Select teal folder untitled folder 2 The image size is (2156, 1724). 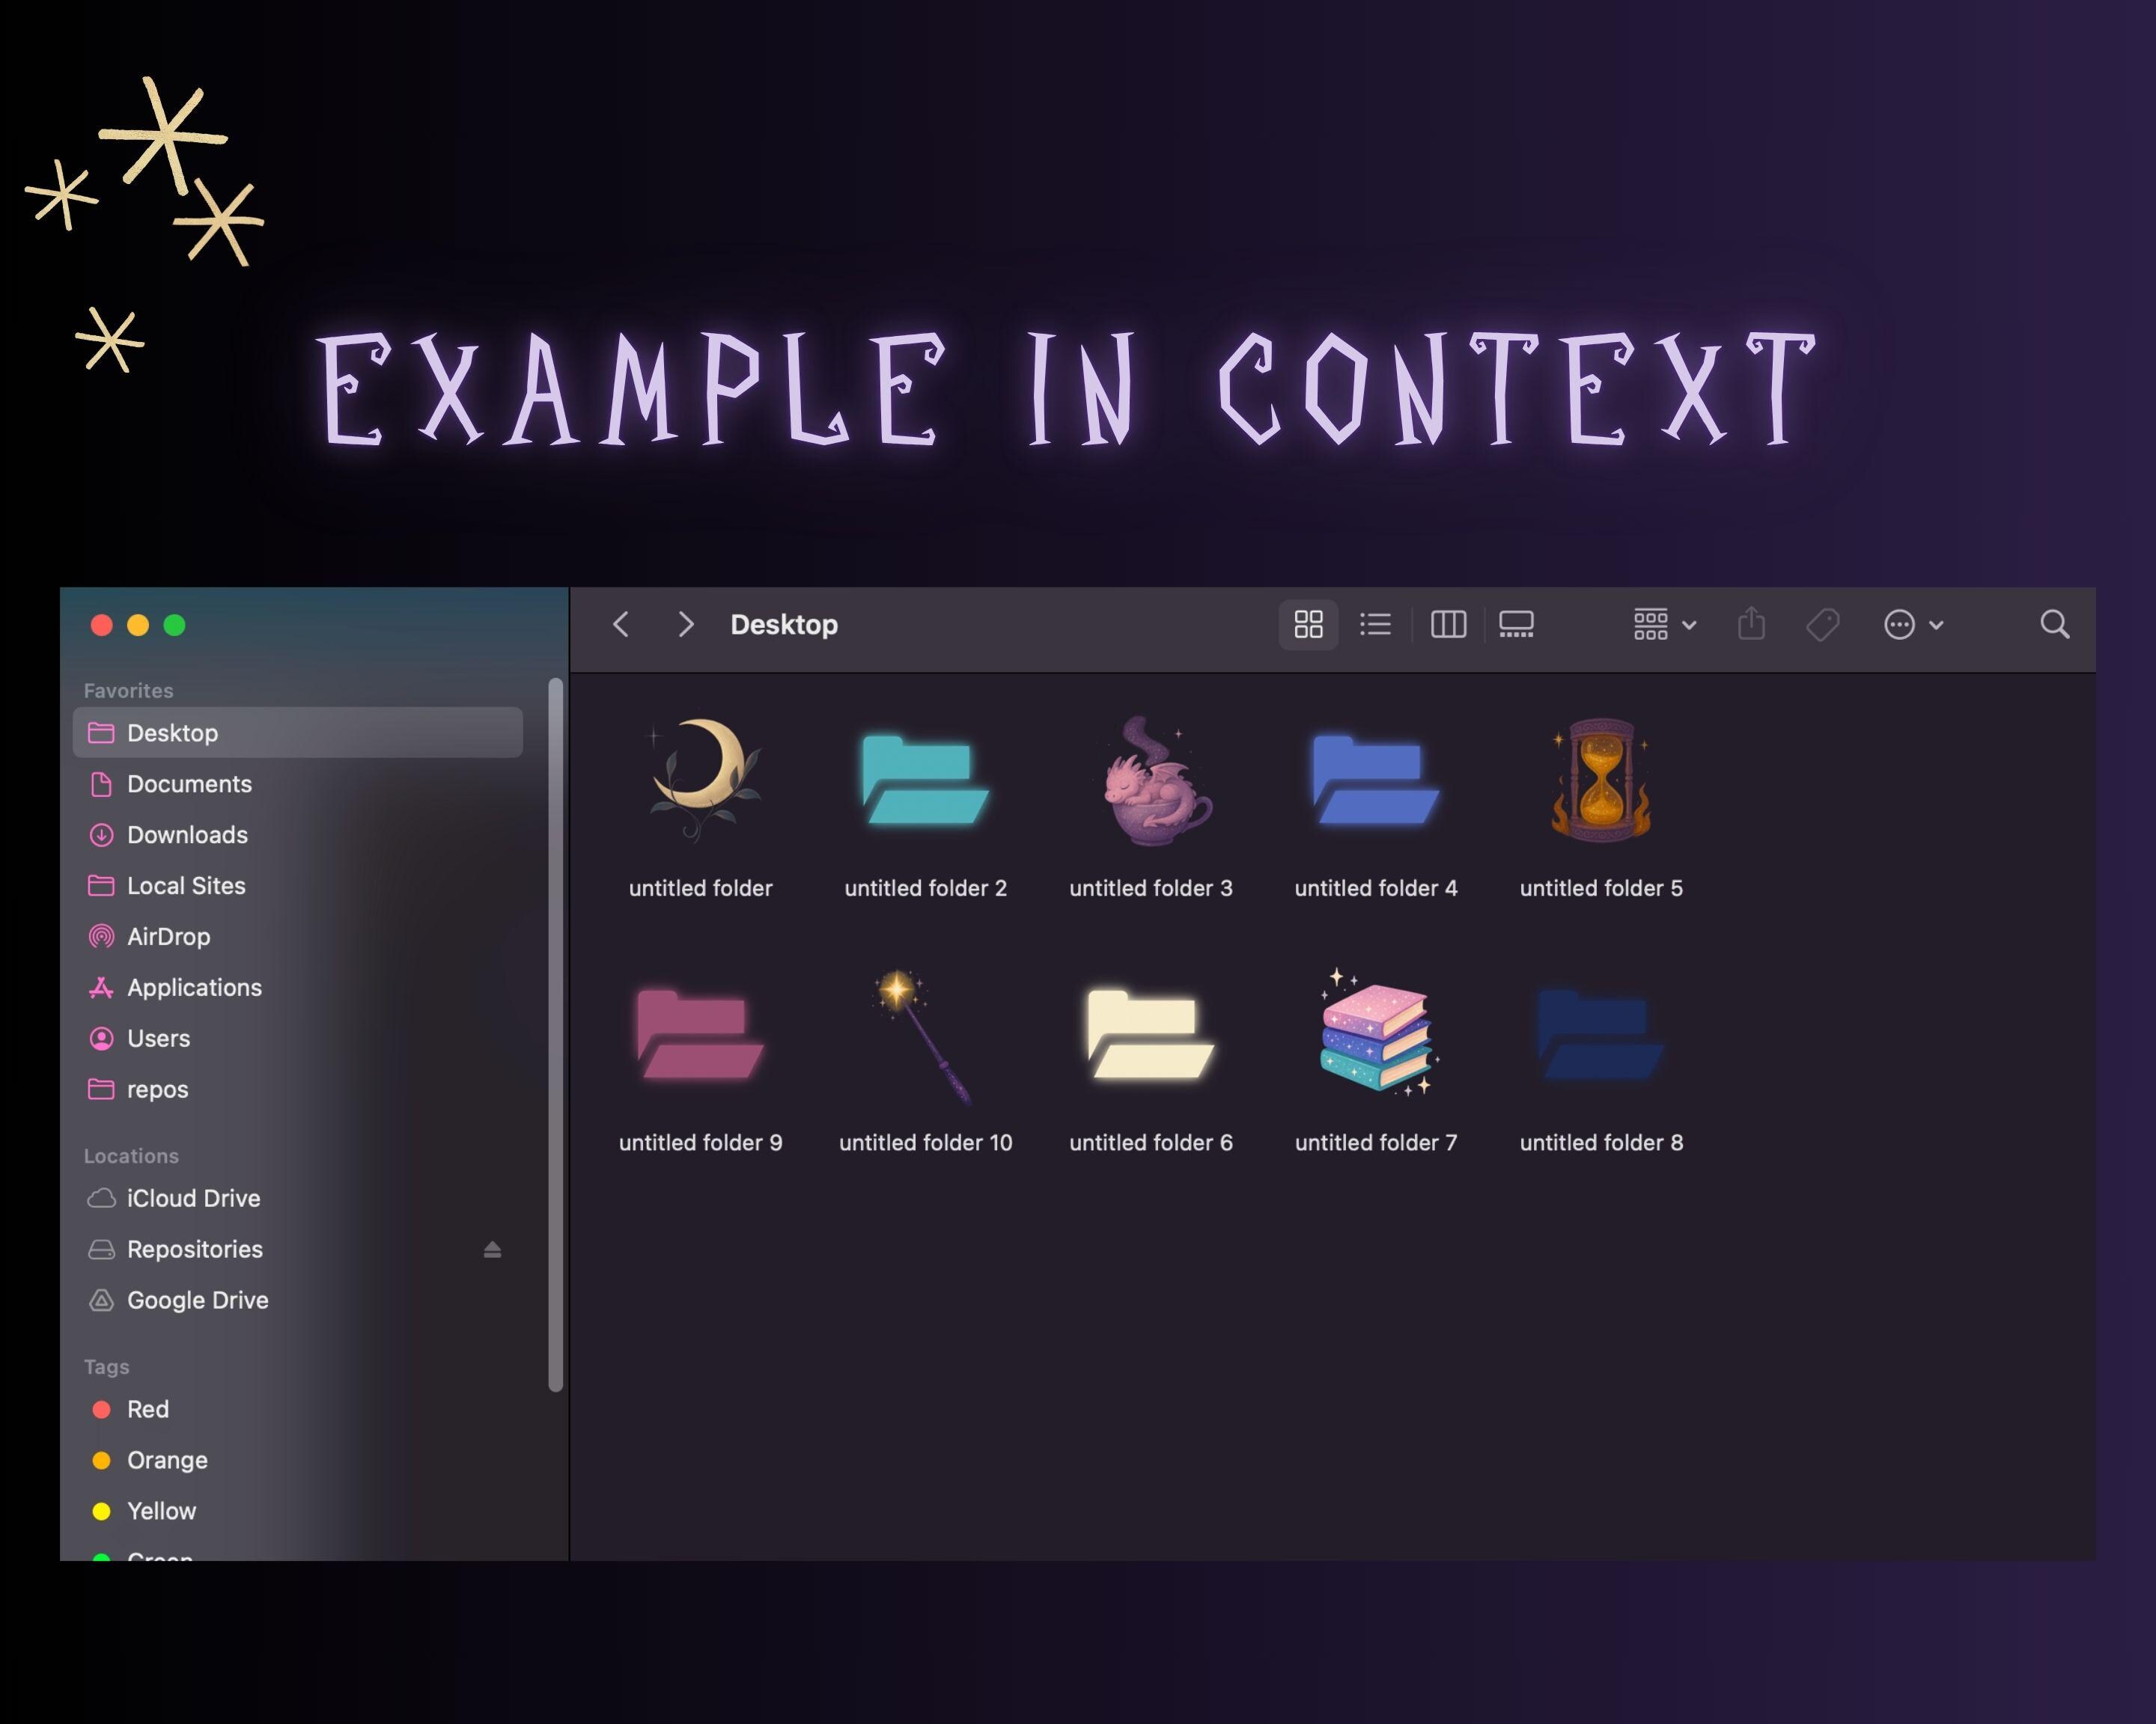coord(925,781)
